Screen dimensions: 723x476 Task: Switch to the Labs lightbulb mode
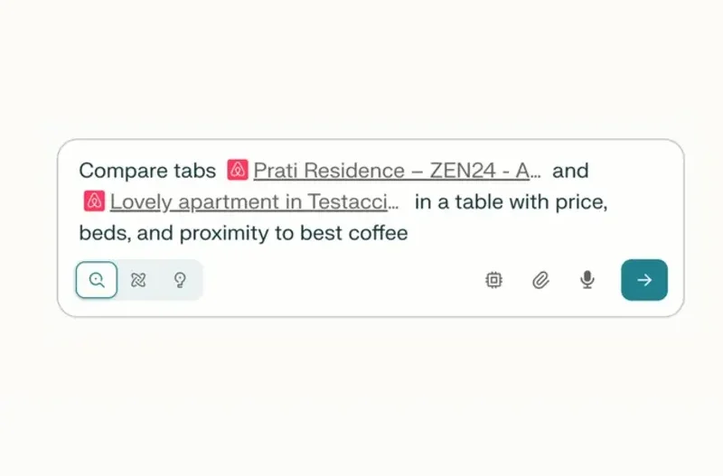click(180, 280)
